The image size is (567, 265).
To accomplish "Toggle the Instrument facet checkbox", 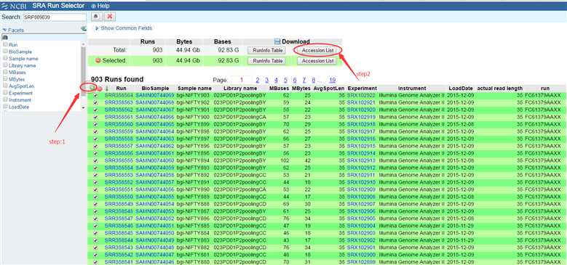I will click(5, 99).
